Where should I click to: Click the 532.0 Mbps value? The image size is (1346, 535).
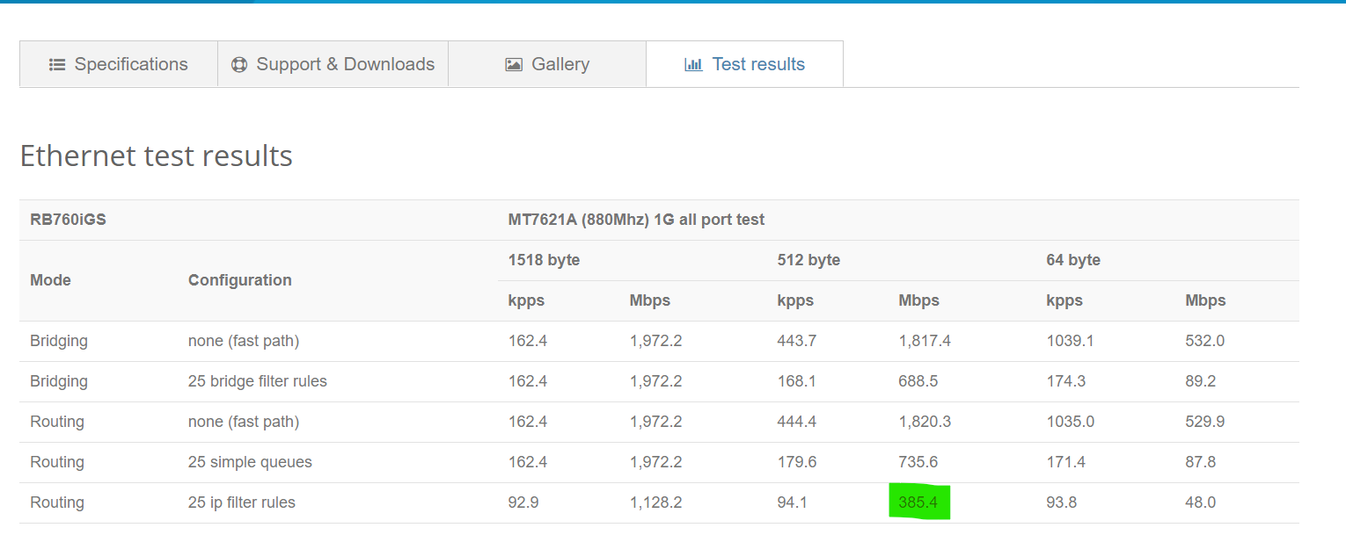1205,341
